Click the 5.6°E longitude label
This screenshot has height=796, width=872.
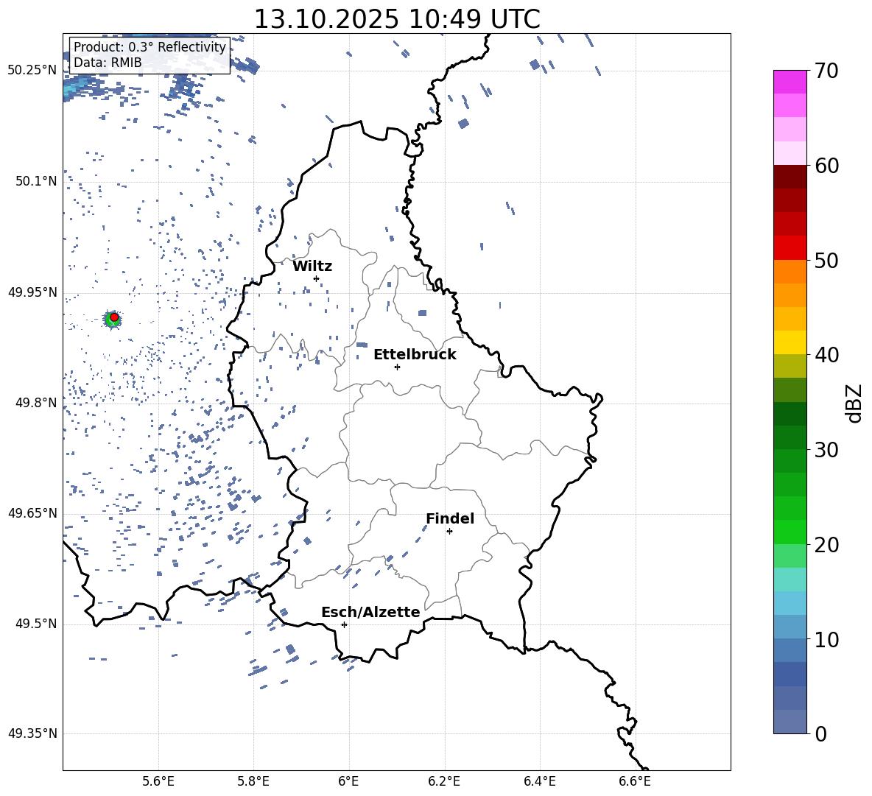(158, 782)
